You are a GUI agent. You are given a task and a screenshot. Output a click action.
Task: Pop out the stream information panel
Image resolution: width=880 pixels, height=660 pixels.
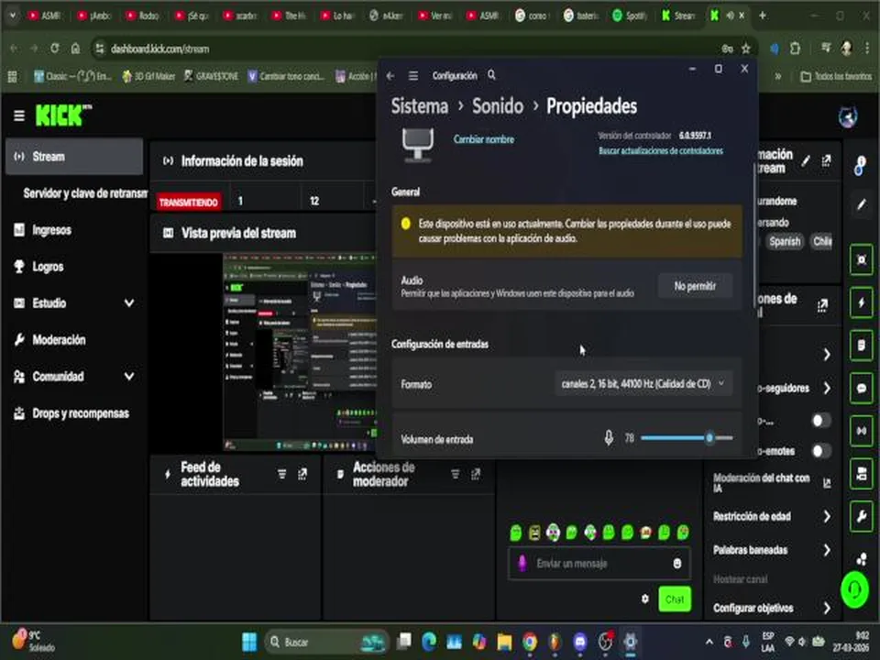(x=826, y=161)
